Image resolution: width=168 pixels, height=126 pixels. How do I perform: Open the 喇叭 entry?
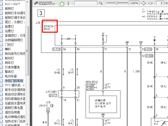(8, 49)
